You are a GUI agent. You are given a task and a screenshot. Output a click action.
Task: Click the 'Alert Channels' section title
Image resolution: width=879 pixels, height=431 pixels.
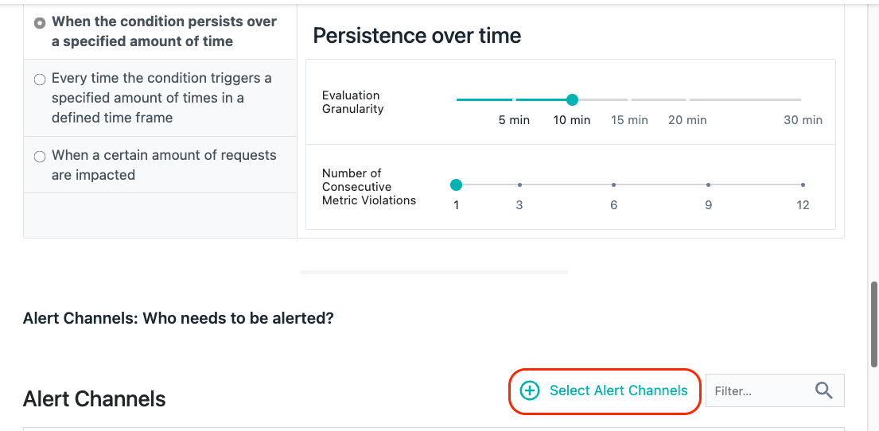point(94,399)
